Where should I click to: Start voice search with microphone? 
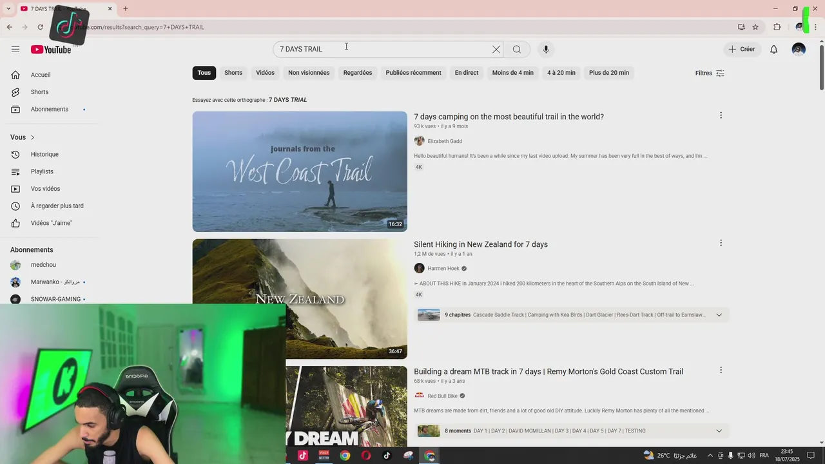(546, 50)
